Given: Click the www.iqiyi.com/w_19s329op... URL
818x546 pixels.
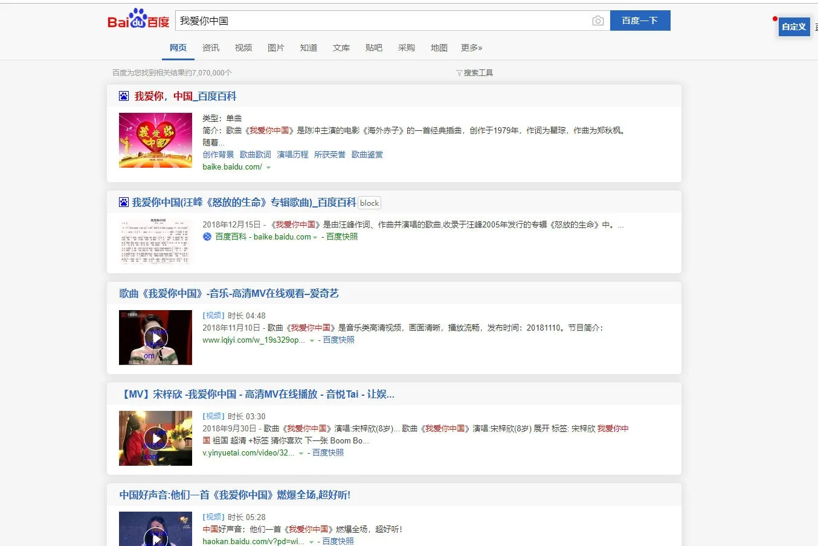Looking at the screenshot, I should 254,340.
